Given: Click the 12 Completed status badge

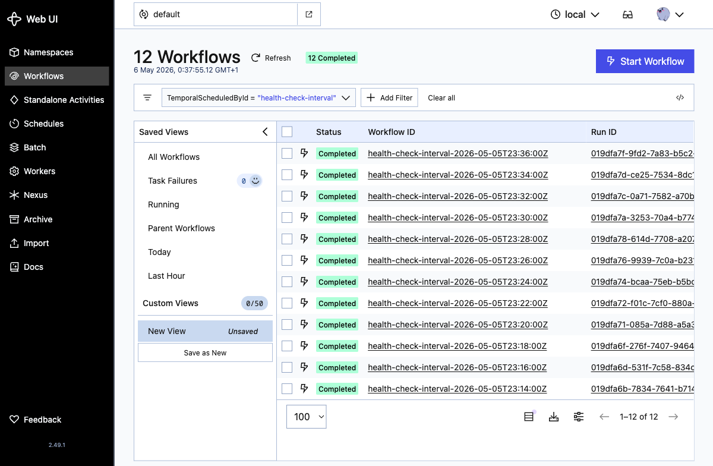Looking at the screenshot, I should click(332, 58).
